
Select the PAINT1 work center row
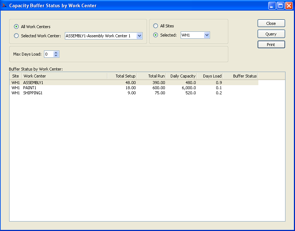click(30, 88)
